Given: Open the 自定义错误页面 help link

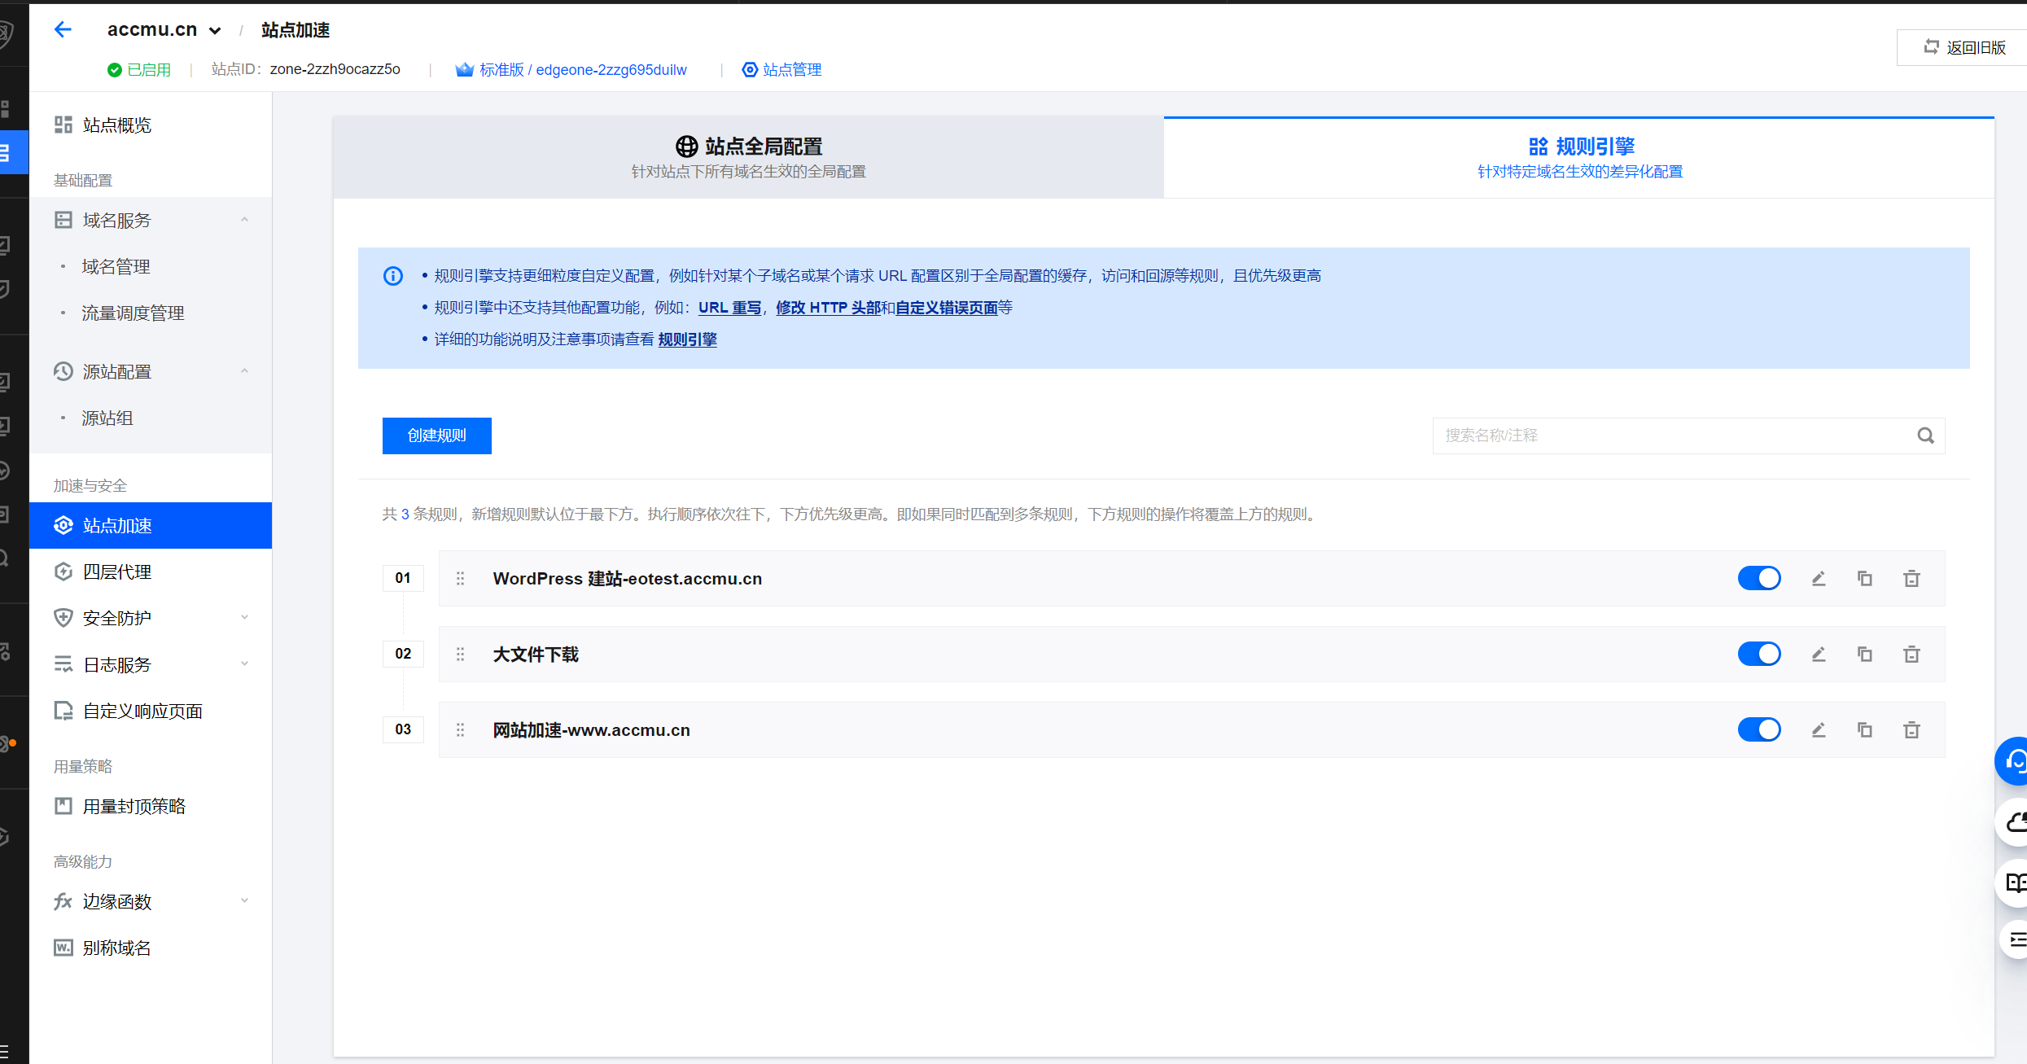Looking at the screenshot, I should coord(947,308).
